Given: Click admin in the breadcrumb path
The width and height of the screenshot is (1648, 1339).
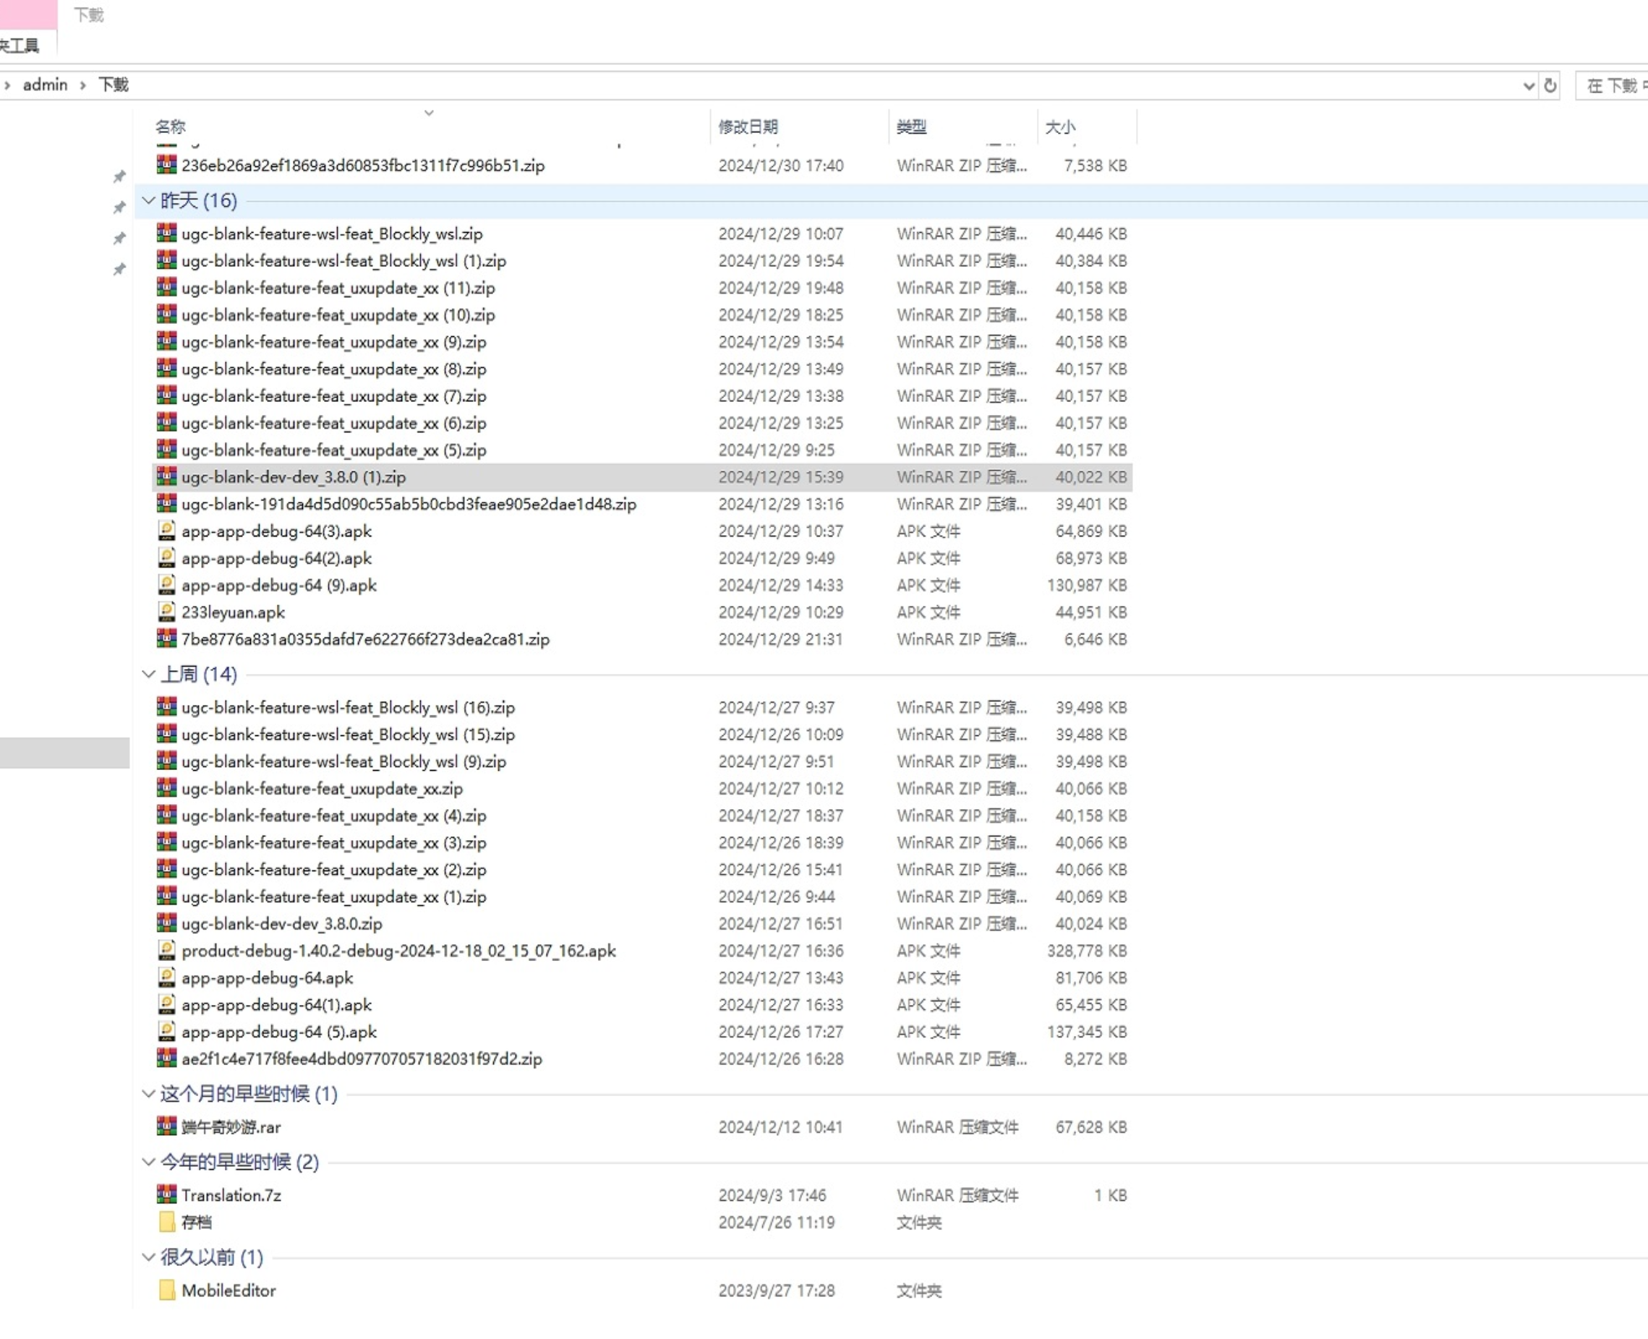Looking at the screenshot, I should [x=45, y=85].
